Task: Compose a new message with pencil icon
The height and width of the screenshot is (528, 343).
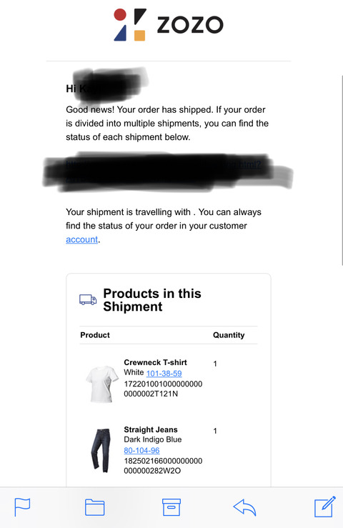Action: [x=325, y=507]
